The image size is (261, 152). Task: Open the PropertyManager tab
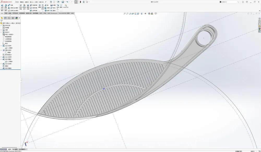tap(5, 18)
